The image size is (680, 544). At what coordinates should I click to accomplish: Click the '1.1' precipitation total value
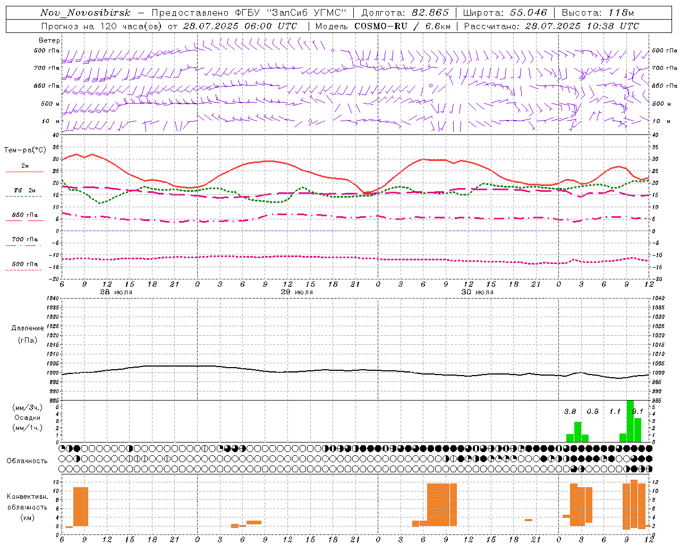(615, 411)
